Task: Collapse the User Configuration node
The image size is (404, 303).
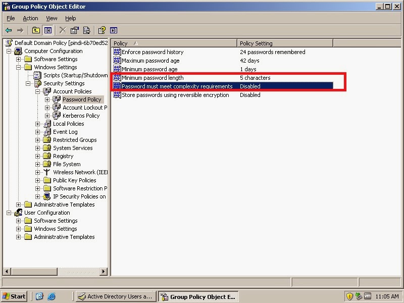Action: pos(9,213)
